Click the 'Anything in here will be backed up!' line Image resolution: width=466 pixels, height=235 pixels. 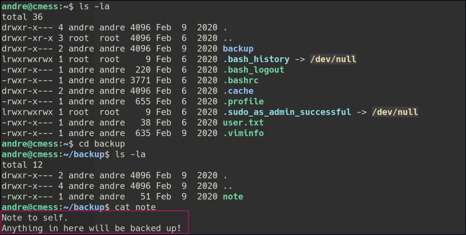[92, 228]
